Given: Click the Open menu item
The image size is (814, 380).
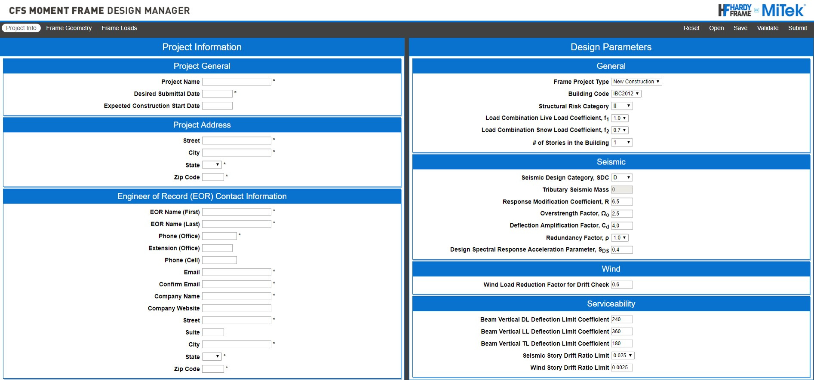Looking at the screenshot, I should (716, 28).
